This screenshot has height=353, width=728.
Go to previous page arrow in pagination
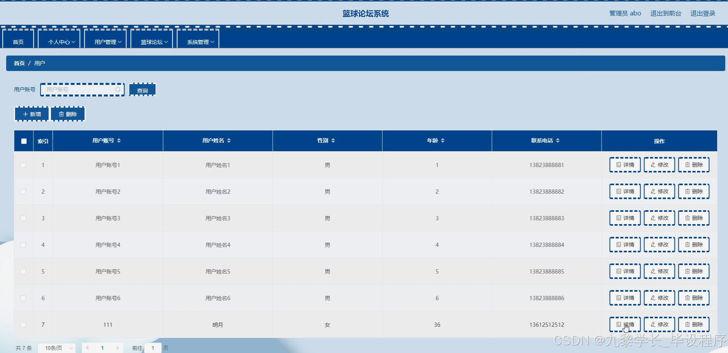click(88, 348)
